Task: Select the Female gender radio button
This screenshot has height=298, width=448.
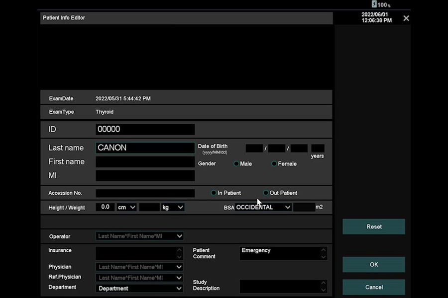Action: click(274, 164)
